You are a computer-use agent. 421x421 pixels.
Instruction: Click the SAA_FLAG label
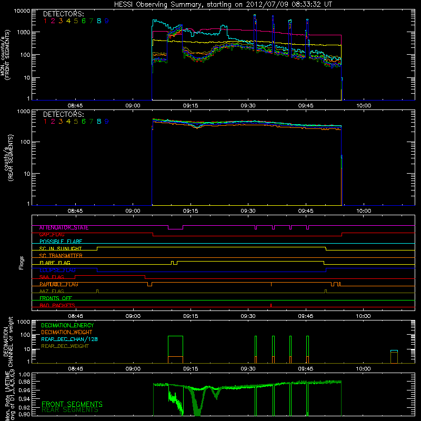click(52, 277)
